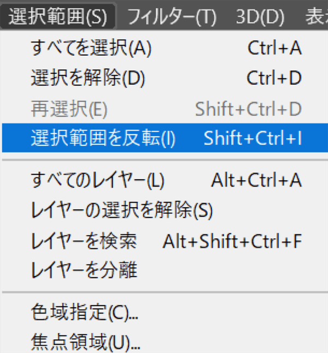Select the greyed-out 再選択(E) entry

tap(165, 109)
